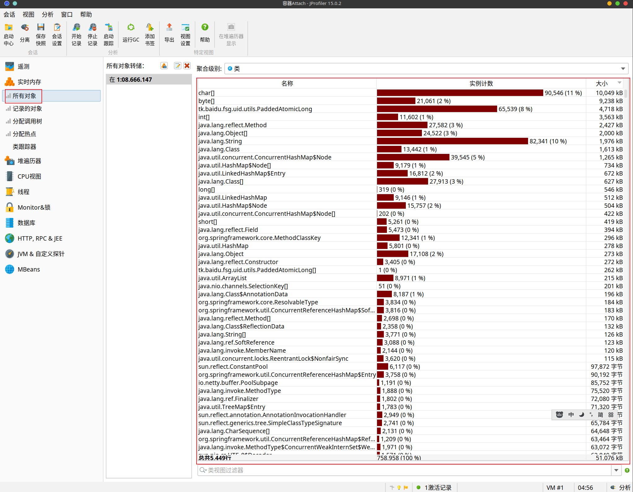633x492 pixels.
Task: Open the 分析 menu
Action: [47, 15]
